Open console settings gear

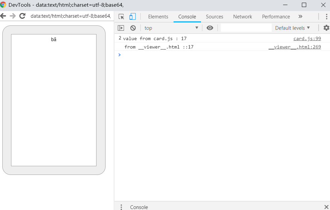point(326,28)
